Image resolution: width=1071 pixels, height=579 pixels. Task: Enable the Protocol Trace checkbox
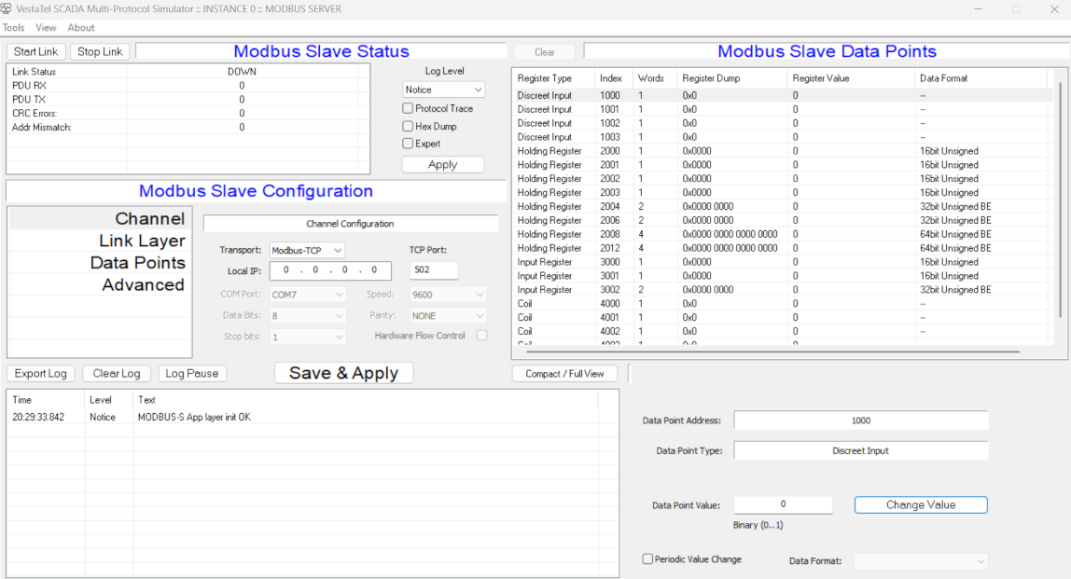(408, 108)
